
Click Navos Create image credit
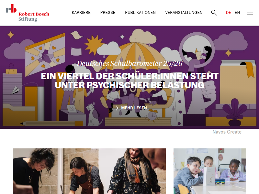point(227,132)
